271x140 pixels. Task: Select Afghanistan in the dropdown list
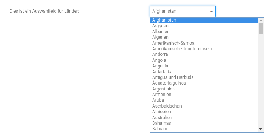(x=204, y=20)
